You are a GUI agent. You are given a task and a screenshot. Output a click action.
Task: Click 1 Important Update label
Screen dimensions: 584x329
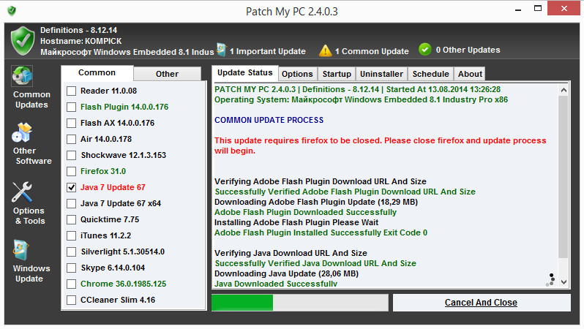(267, 51)
